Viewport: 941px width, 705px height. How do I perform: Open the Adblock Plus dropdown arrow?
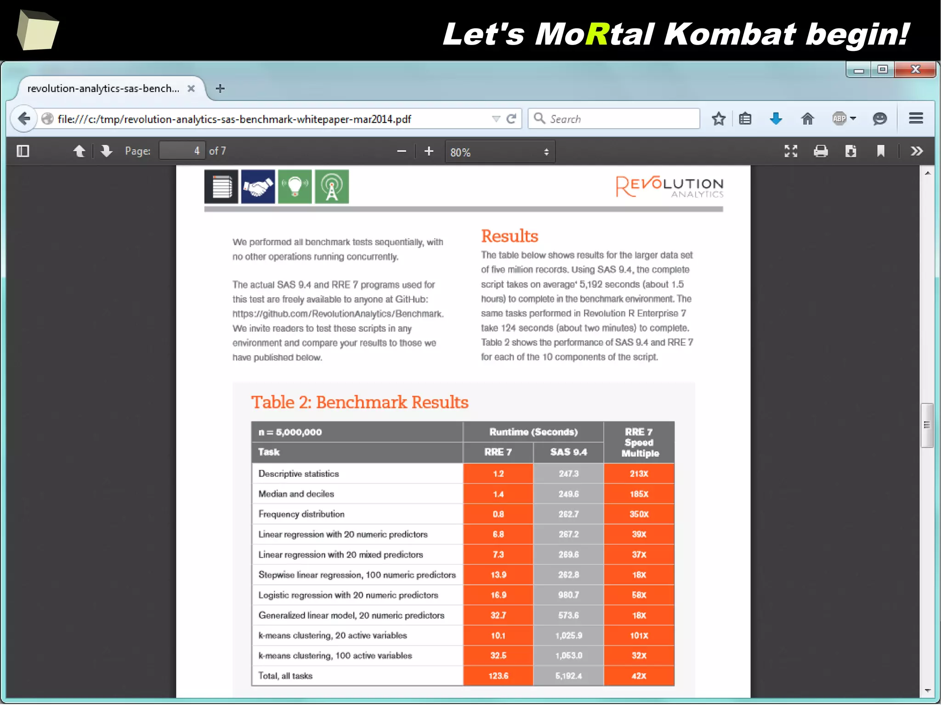[853, 118]
